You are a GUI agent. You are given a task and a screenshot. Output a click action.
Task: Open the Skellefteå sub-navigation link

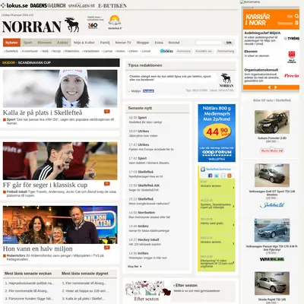[11, 51]
